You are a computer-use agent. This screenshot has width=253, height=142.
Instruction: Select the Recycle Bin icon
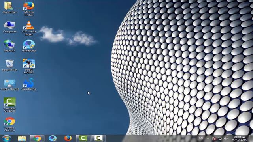tap(9, 65)
